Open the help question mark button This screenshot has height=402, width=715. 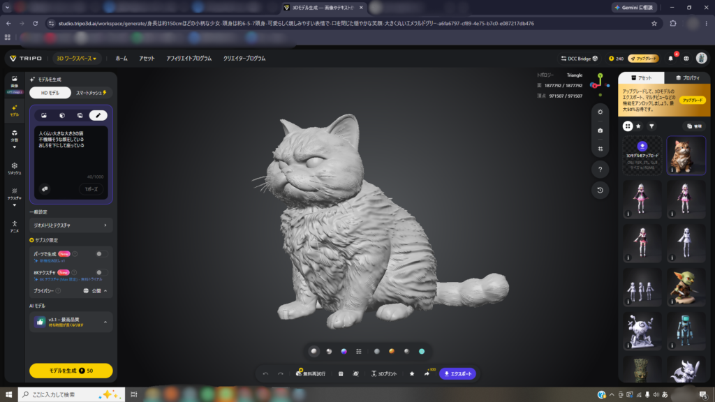[600, 170]
